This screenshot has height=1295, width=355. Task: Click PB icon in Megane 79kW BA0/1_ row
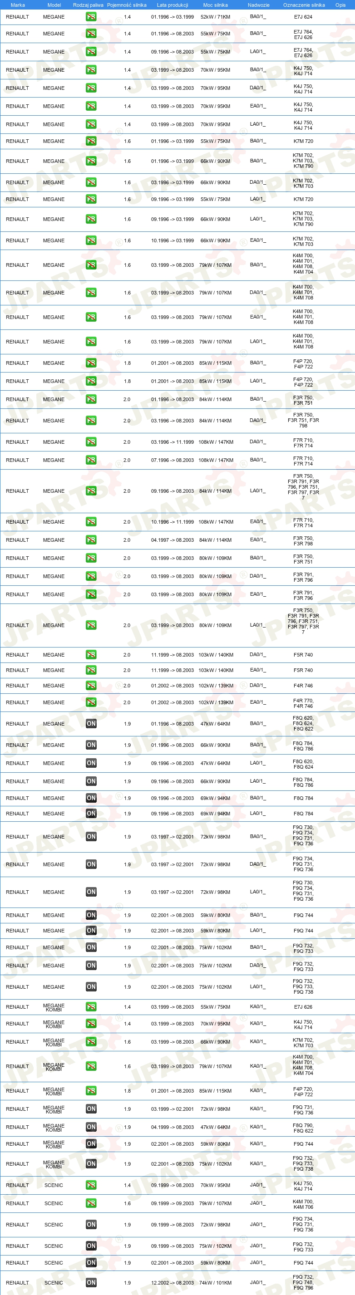[91, 265]
